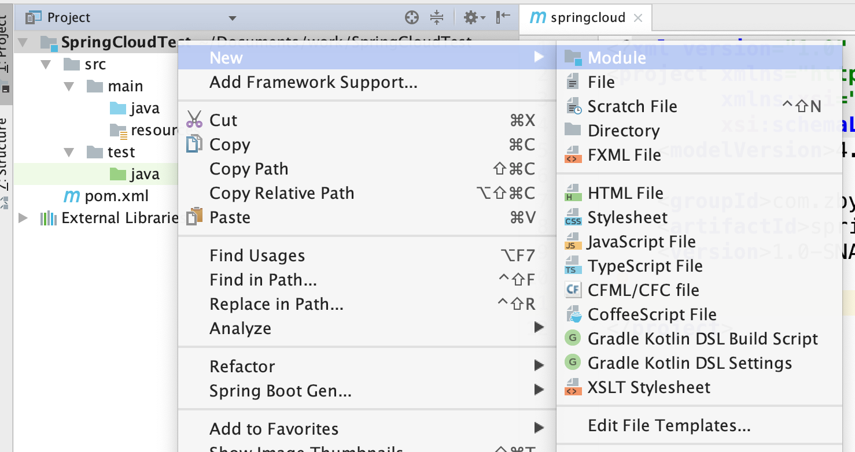Click the scissors Cut icon

tap(194, 120)
